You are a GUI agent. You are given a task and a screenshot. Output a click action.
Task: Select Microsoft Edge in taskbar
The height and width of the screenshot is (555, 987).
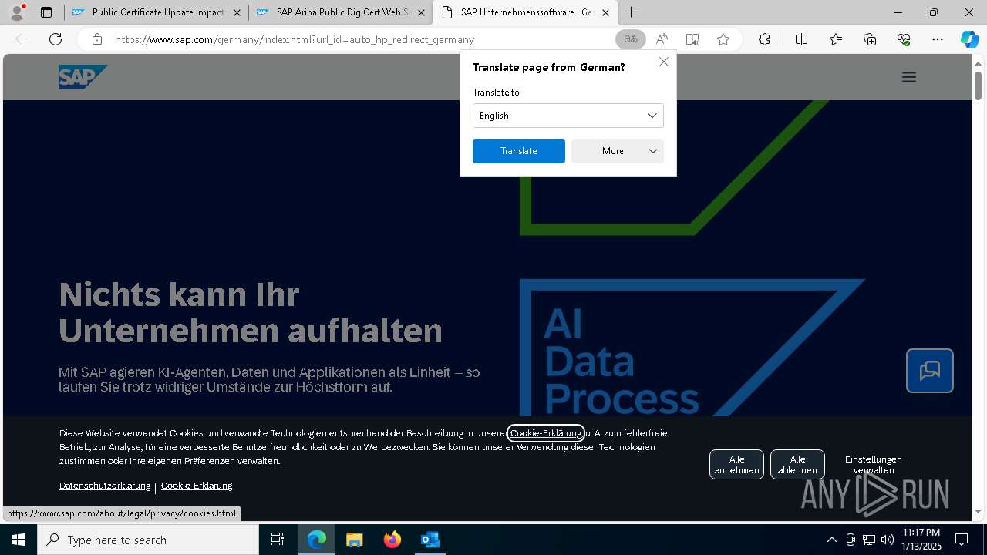[x=317, y=540]
